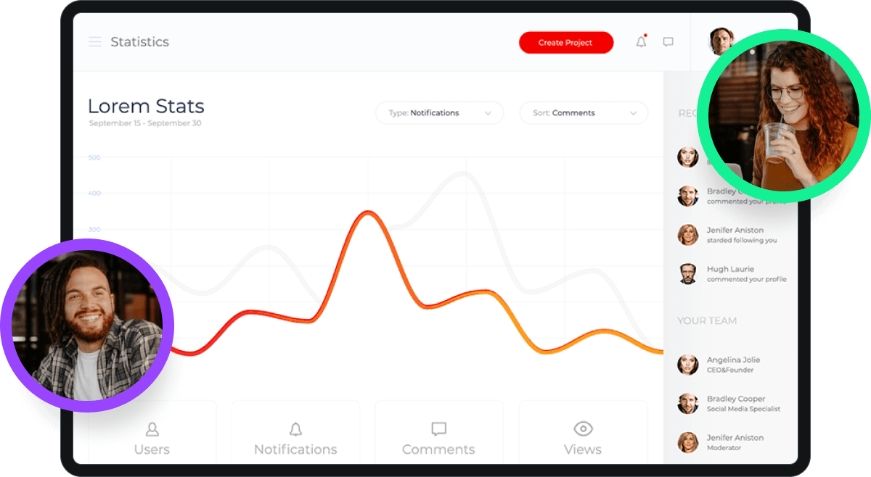Click the header profile avatar
Image resolution: width=871 pixels, height=477 pixels.
pos(720,41)
